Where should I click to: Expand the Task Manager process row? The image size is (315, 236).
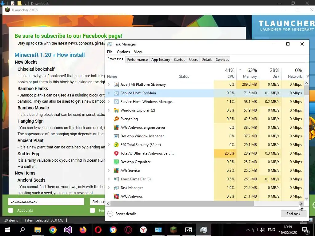tap(109, 188)
